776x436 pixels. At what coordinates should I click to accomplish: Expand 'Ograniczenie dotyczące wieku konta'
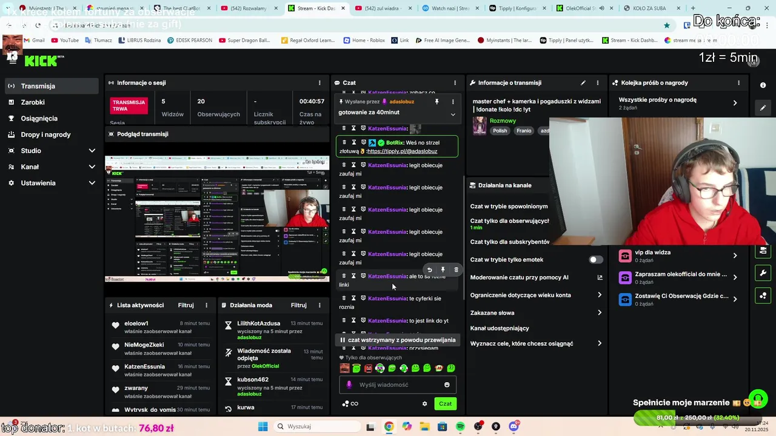coord(600,295)
